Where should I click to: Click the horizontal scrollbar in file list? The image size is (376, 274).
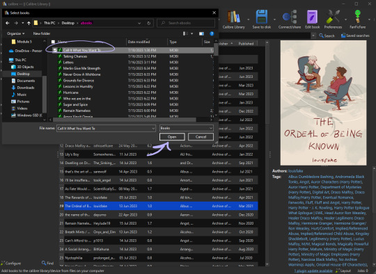pos(125,120)
